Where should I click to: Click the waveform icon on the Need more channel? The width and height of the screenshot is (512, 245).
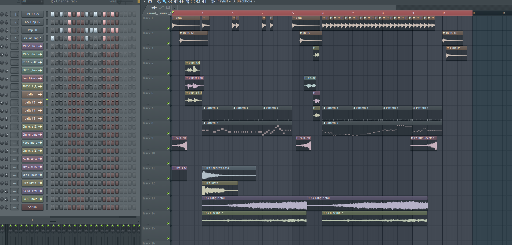40,143
